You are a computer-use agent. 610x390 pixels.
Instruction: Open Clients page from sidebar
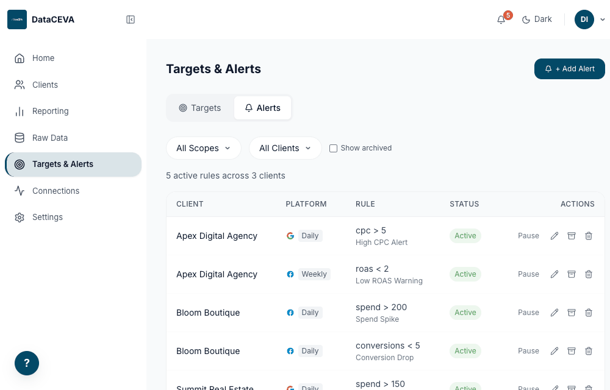pos(73,85)
